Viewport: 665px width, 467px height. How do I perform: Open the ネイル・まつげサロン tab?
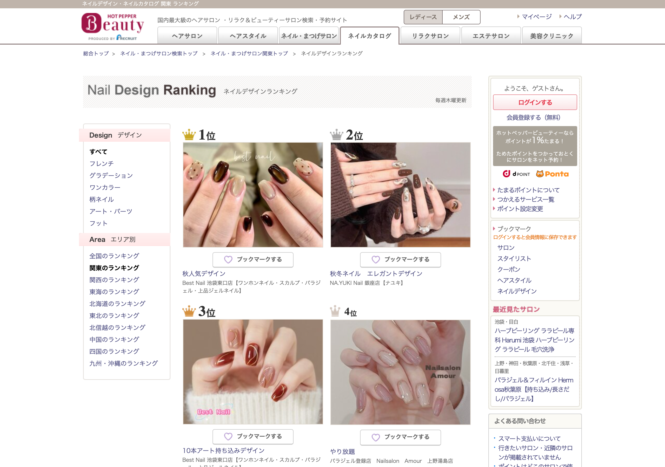pyautogui.click(x=309, y=36)
